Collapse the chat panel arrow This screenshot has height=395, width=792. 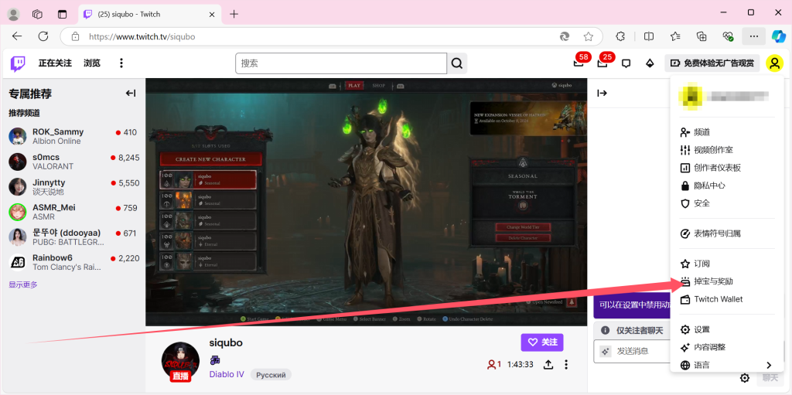(x=602, y=93)
